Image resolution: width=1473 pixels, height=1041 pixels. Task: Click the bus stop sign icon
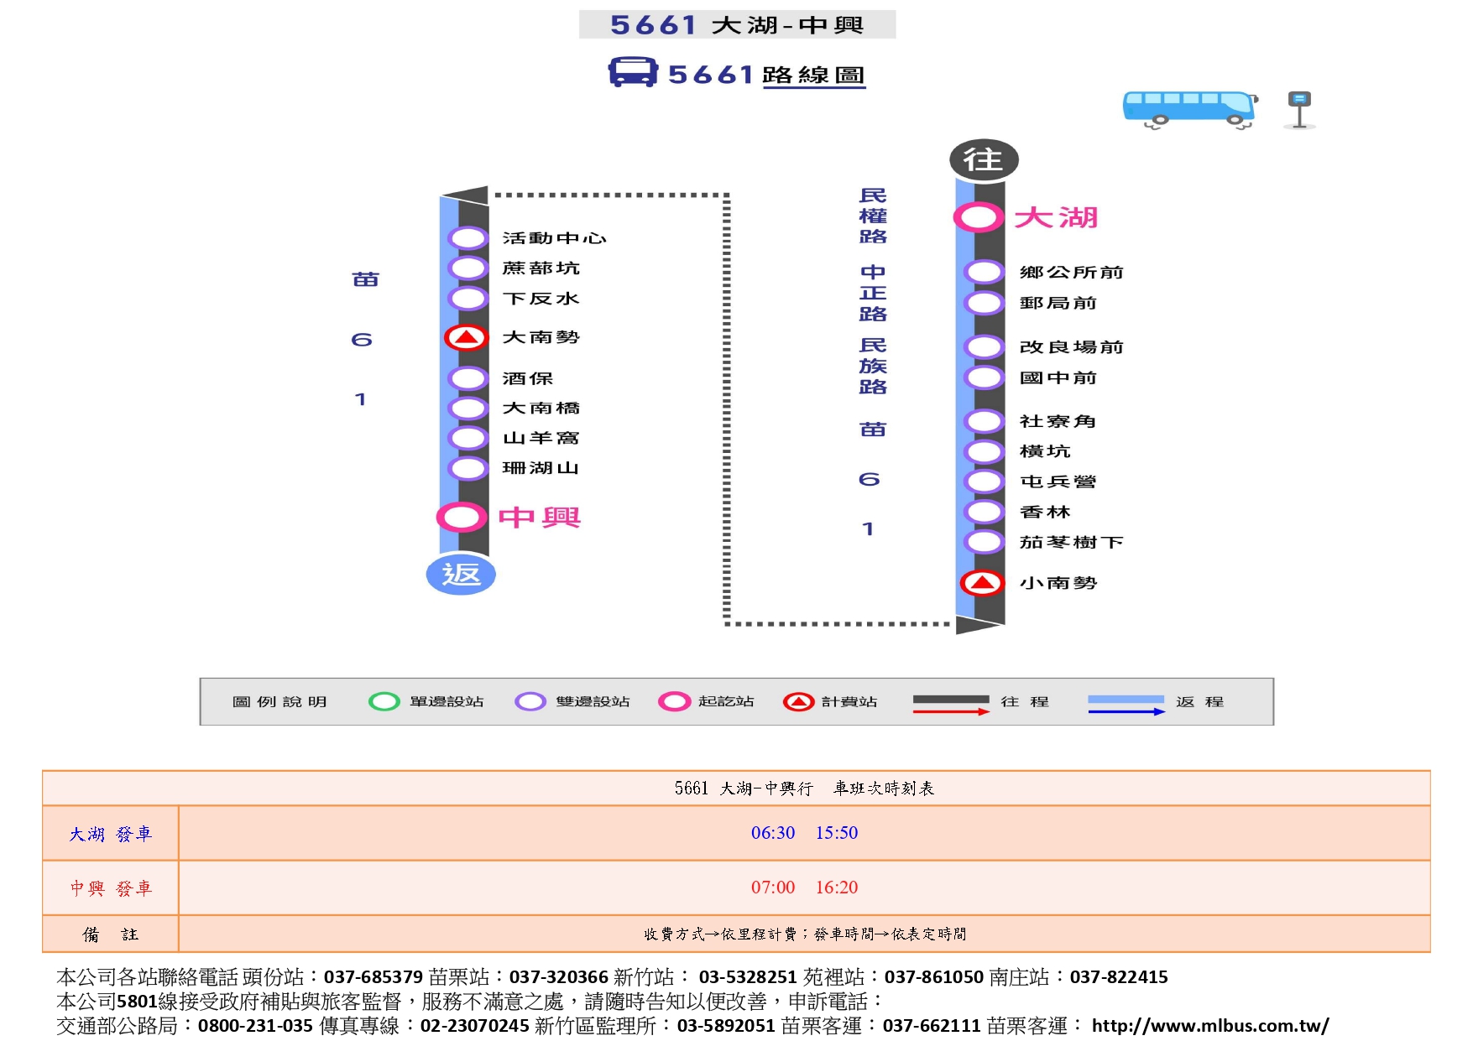[x=1299, y=110]
